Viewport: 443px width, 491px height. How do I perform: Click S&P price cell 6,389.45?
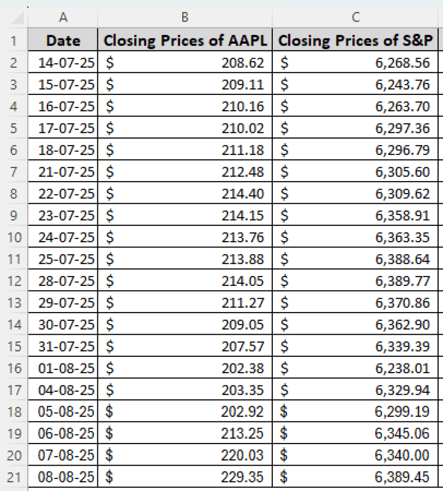(x=355, y=478)
